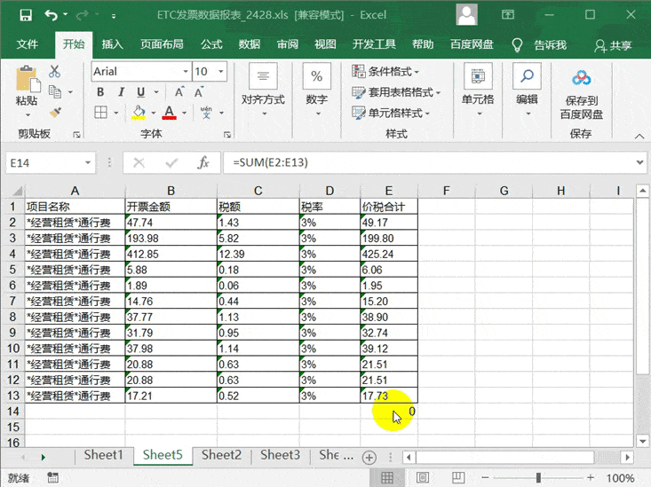Open clipboard pane dialog launcher
Image resolution: width=651 pixels, height=487 pixels.
76,135
